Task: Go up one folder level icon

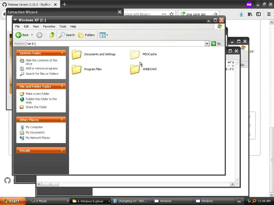Action: (x=52, y=35)
